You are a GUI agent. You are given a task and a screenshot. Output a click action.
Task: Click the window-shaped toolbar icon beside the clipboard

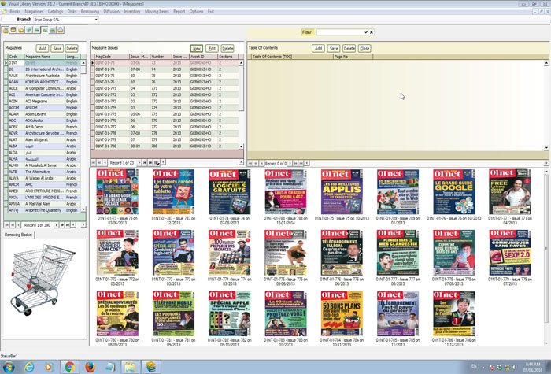point(13,30)
